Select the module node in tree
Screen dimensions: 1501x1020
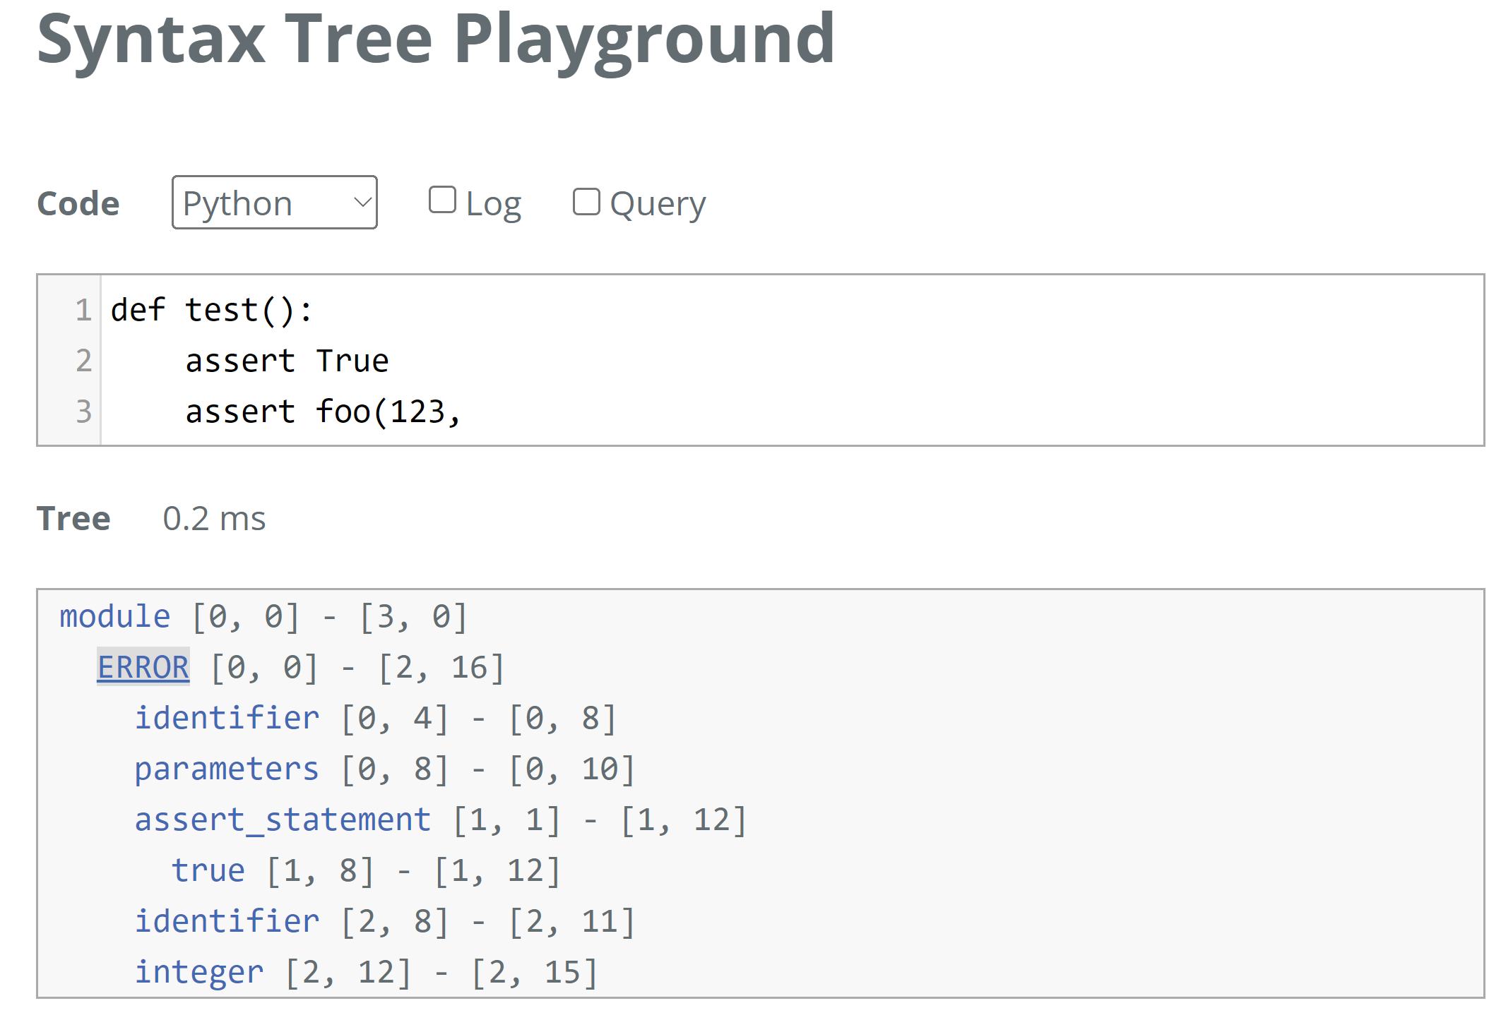pos(114,616)
